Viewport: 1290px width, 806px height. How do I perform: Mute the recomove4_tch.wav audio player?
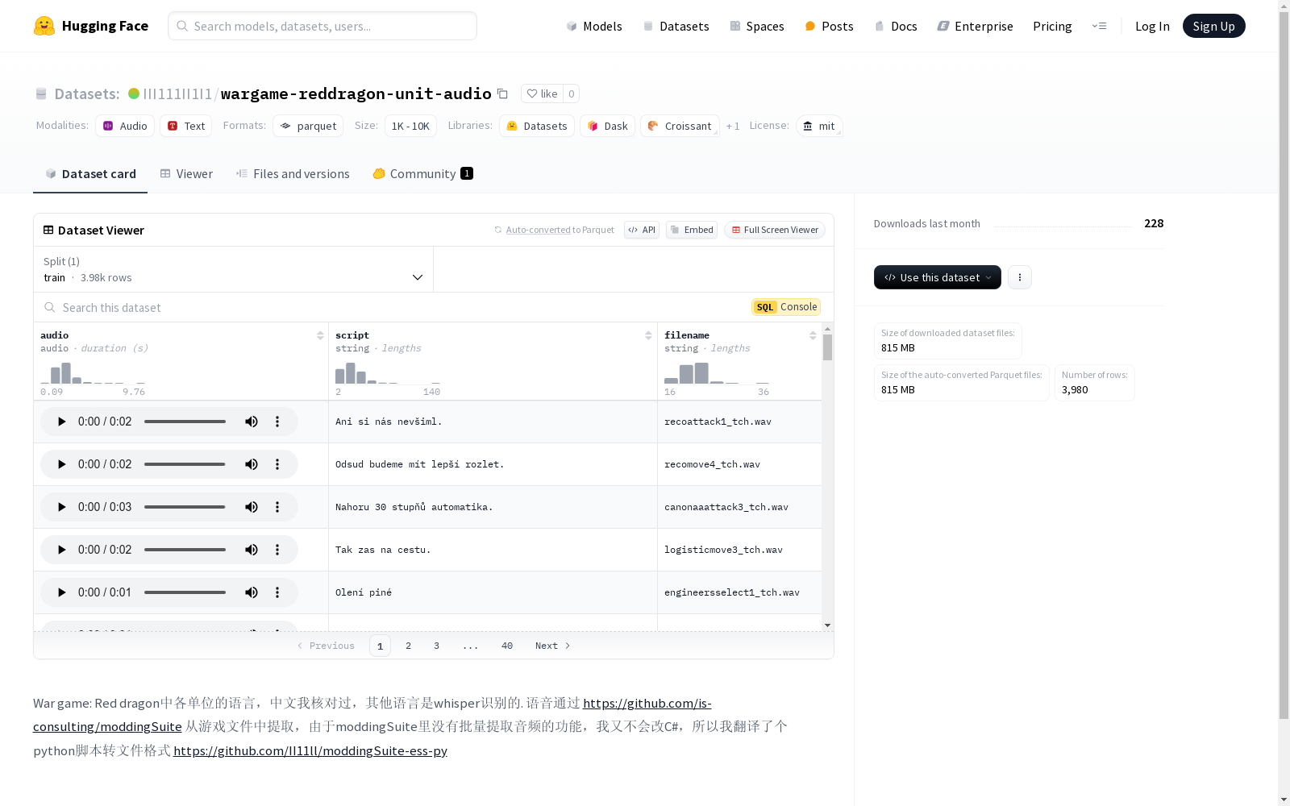coord(252,464)
